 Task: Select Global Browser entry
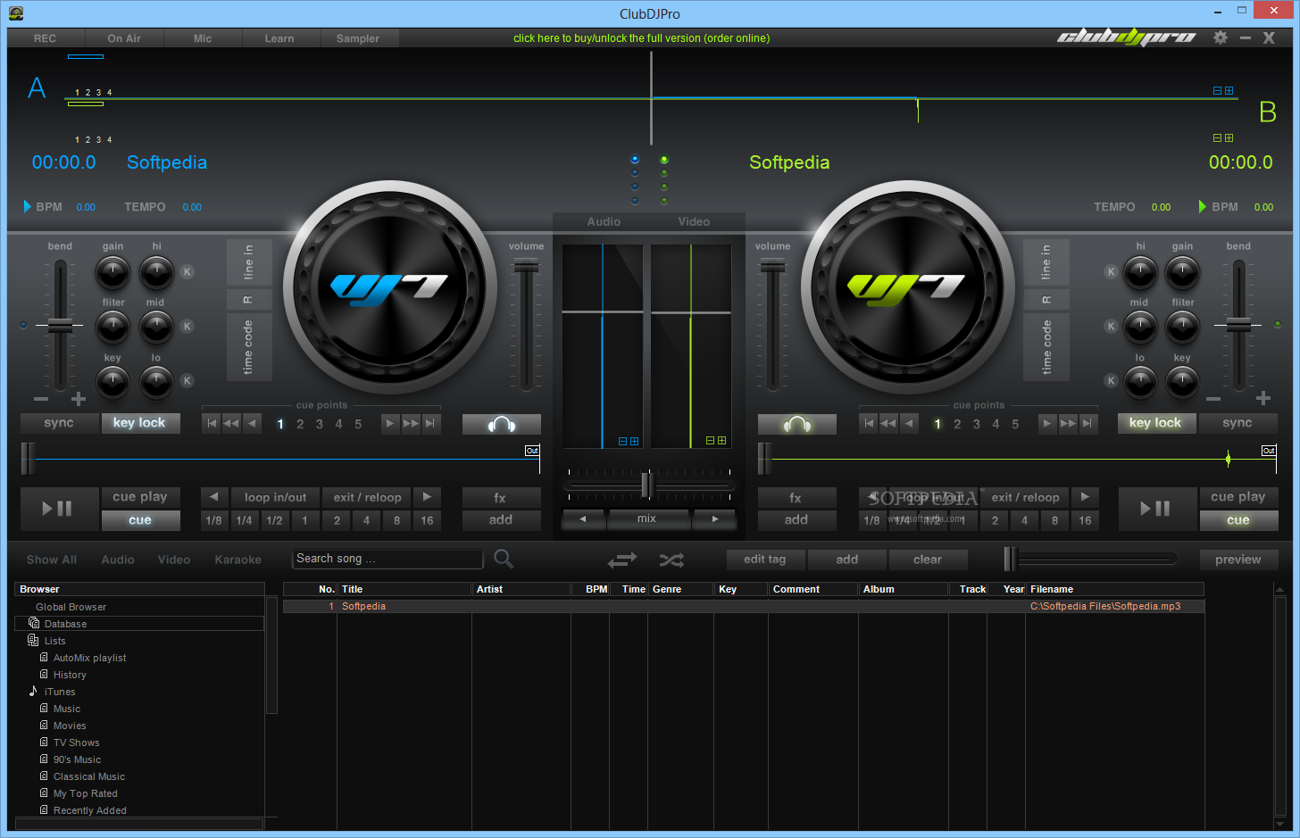71,607
